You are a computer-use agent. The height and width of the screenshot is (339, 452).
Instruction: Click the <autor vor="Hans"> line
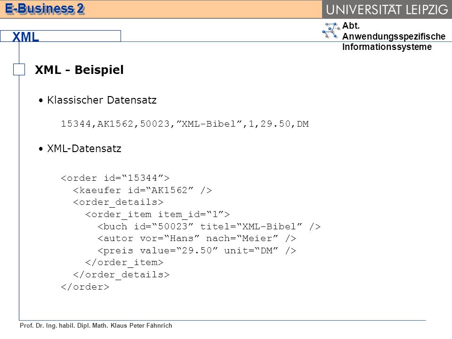tap(197, 238)
